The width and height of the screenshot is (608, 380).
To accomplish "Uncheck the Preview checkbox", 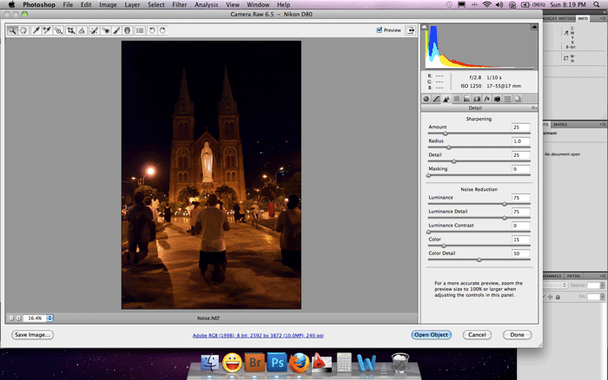I will click(x=380, y=30).
